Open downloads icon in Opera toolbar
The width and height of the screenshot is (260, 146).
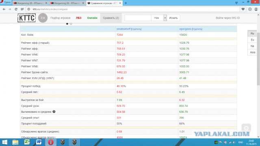[250, 9]
